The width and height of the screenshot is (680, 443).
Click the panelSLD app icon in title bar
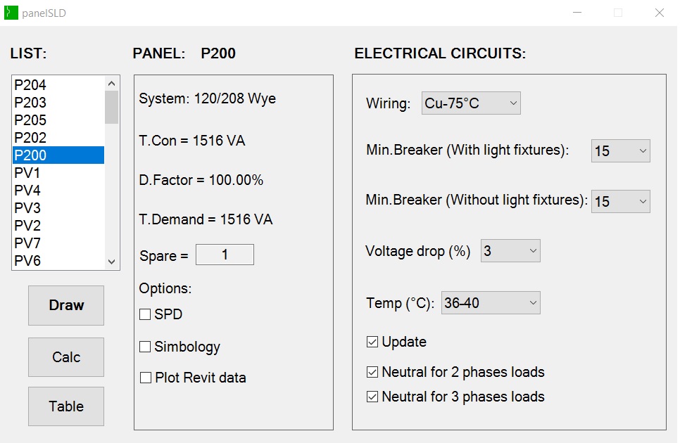point(11,13)
